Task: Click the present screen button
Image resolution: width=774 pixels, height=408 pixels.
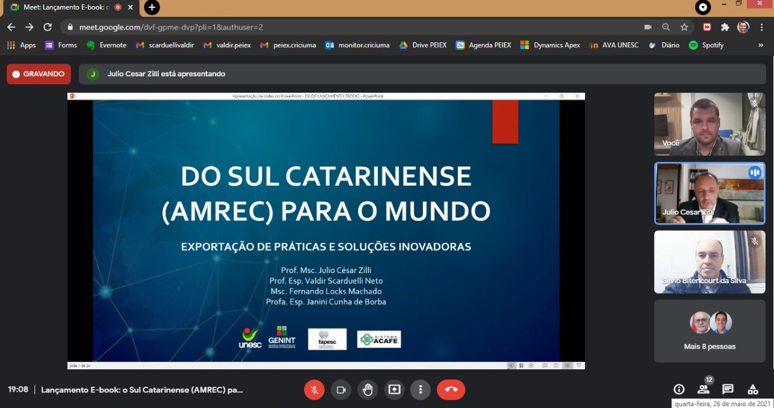Action: click(x=394, y=390)
